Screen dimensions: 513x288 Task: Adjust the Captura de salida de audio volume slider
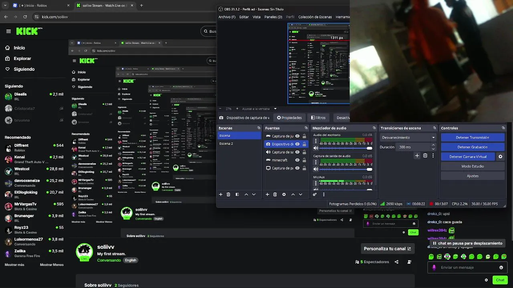(346, 169)
